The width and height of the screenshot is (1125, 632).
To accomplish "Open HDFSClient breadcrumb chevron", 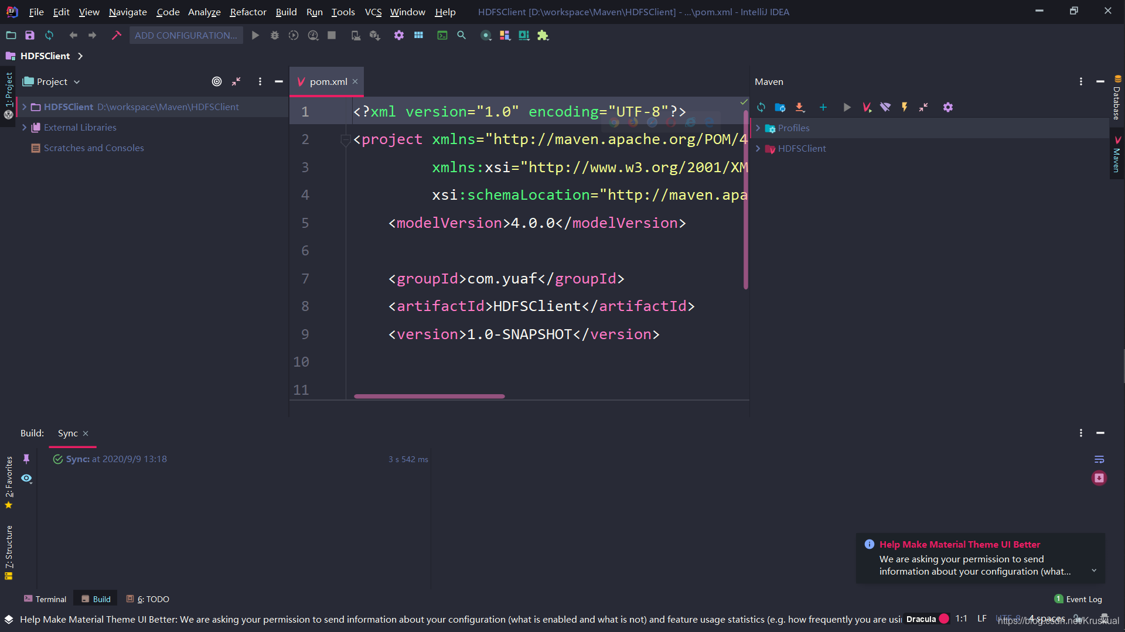I will 80,56.
